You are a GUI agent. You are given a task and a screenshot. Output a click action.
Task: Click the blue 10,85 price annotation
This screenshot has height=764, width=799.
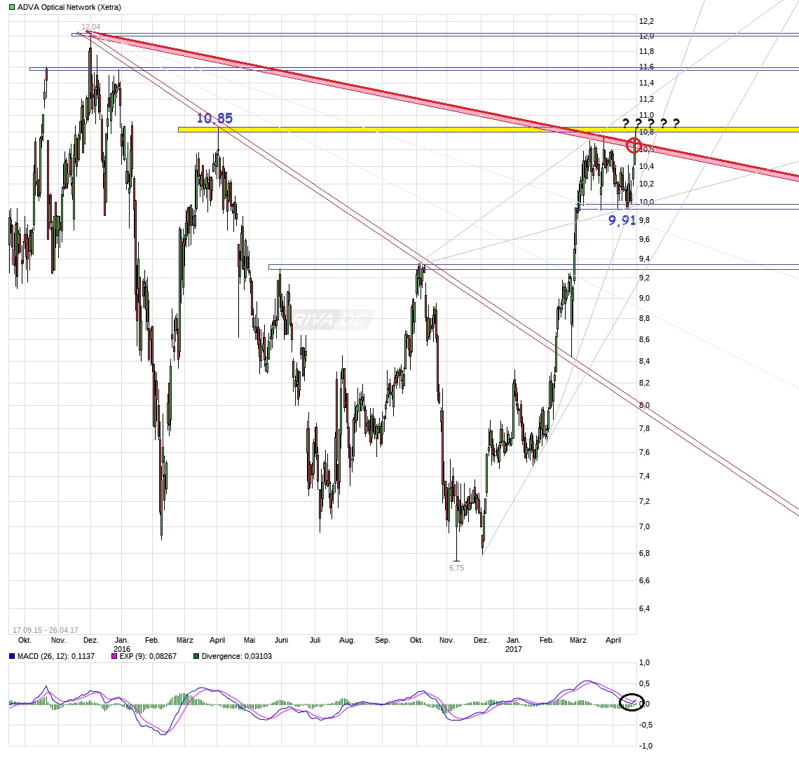tap(214, 118)
